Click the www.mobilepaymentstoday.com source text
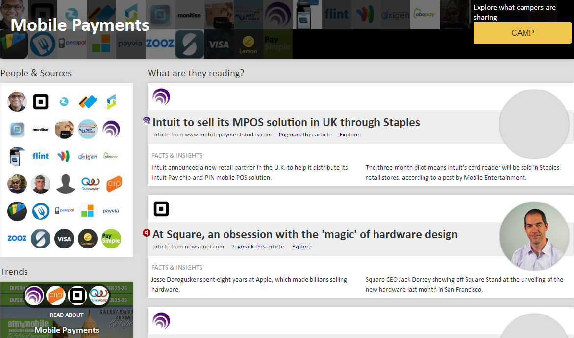 (x=228, y=135)
